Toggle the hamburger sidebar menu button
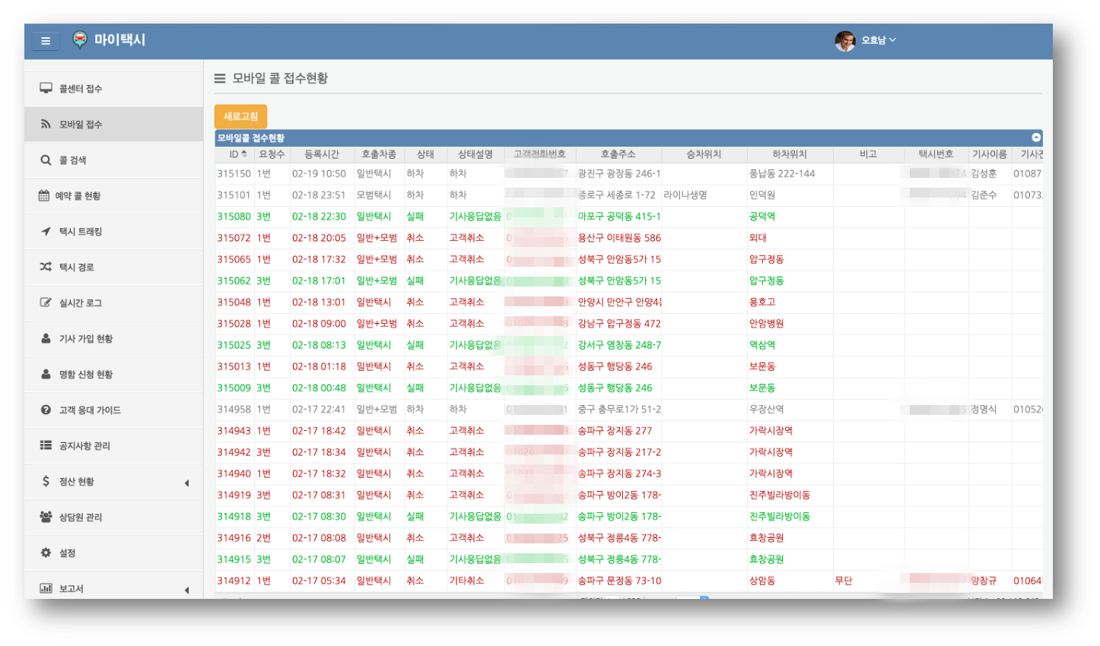1100x646 pixels. (46, 41)
